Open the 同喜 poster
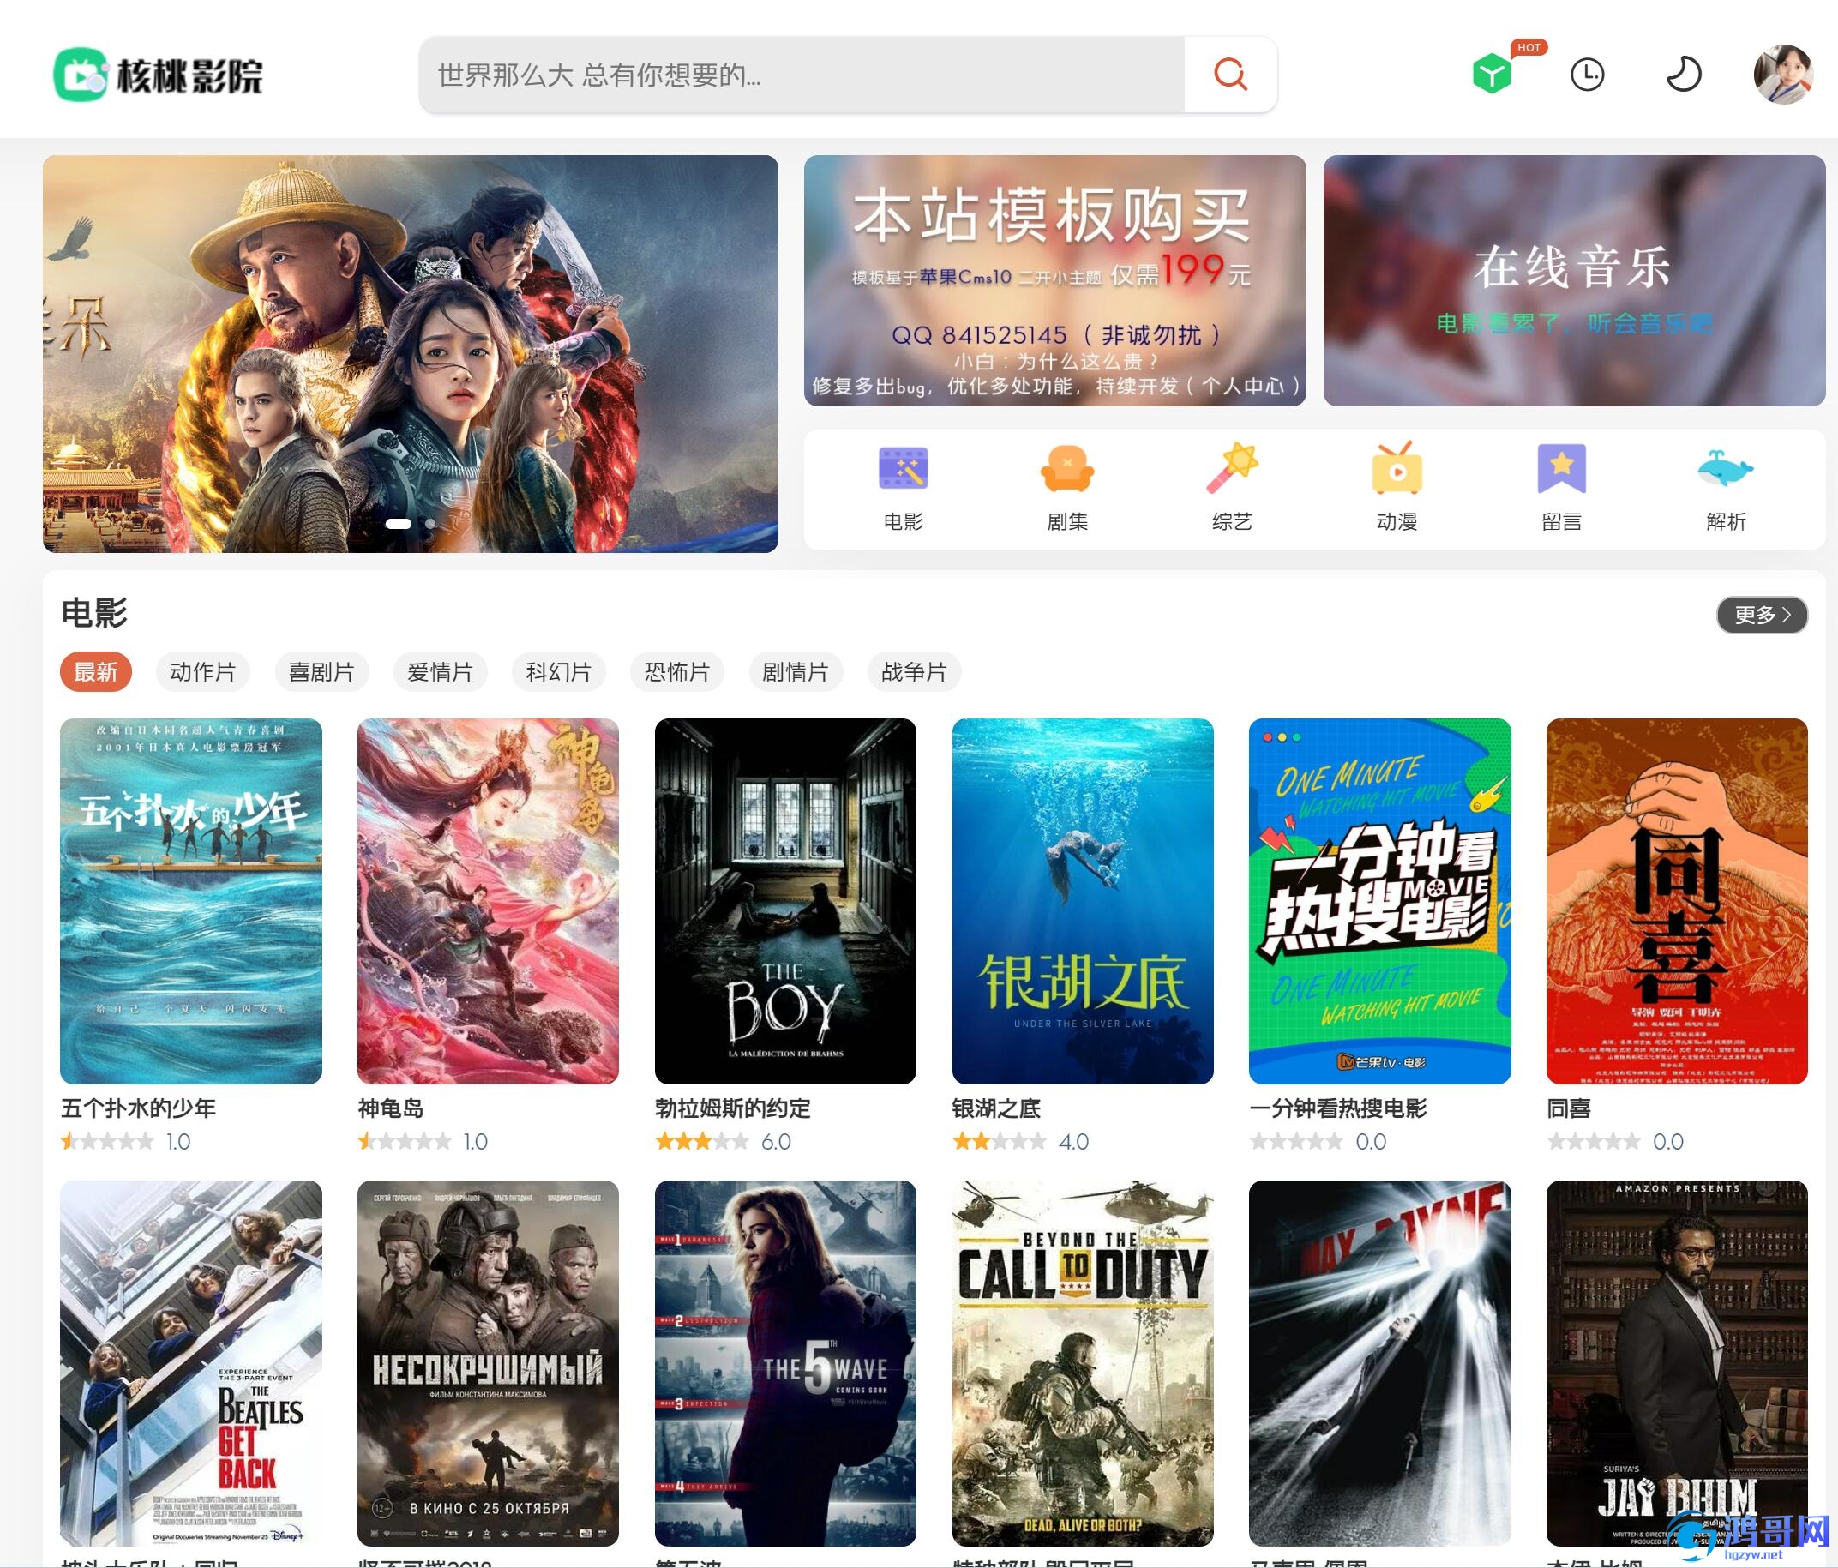The height and width of the screenshot is (1568, 1838). pyautogui.click(x=1677, y=901)
